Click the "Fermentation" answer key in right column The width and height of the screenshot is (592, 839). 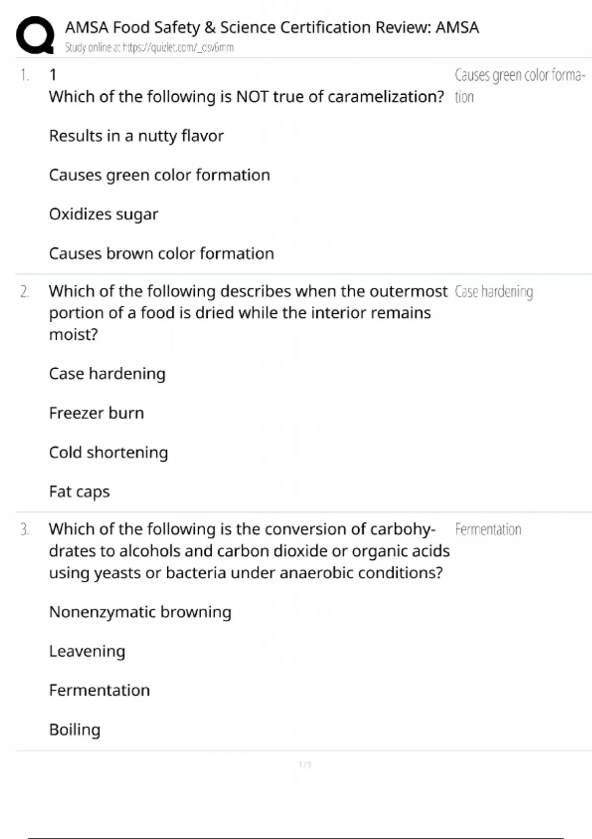coord(488,530)
